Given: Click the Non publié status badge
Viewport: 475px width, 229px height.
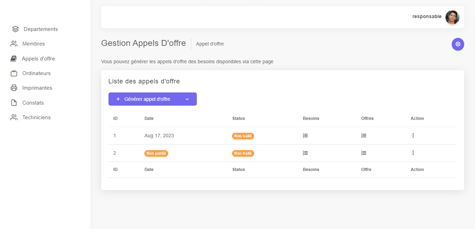Looking at the screenshot, I should 156,153.
